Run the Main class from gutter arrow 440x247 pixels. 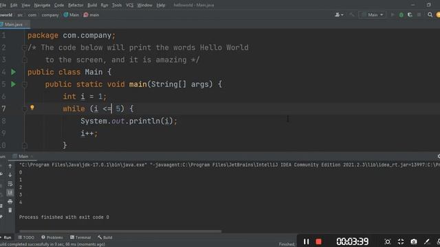pos(14,72)
